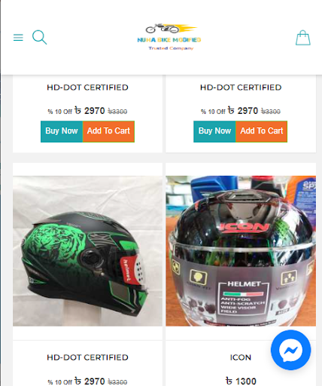Open the shopping bag cart icon
Viewport: 322px width, 386px height.
(x=303, y=38)
